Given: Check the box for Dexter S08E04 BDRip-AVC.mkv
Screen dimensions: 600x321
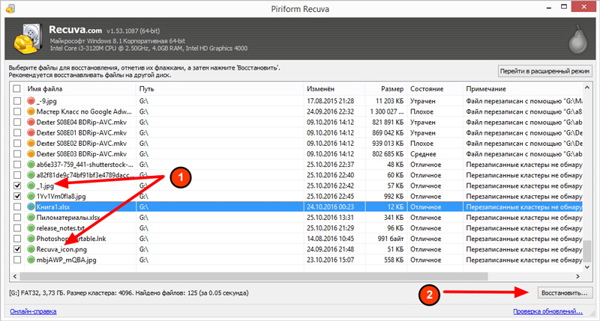Looking at the screenshot, I should (17, 123).
